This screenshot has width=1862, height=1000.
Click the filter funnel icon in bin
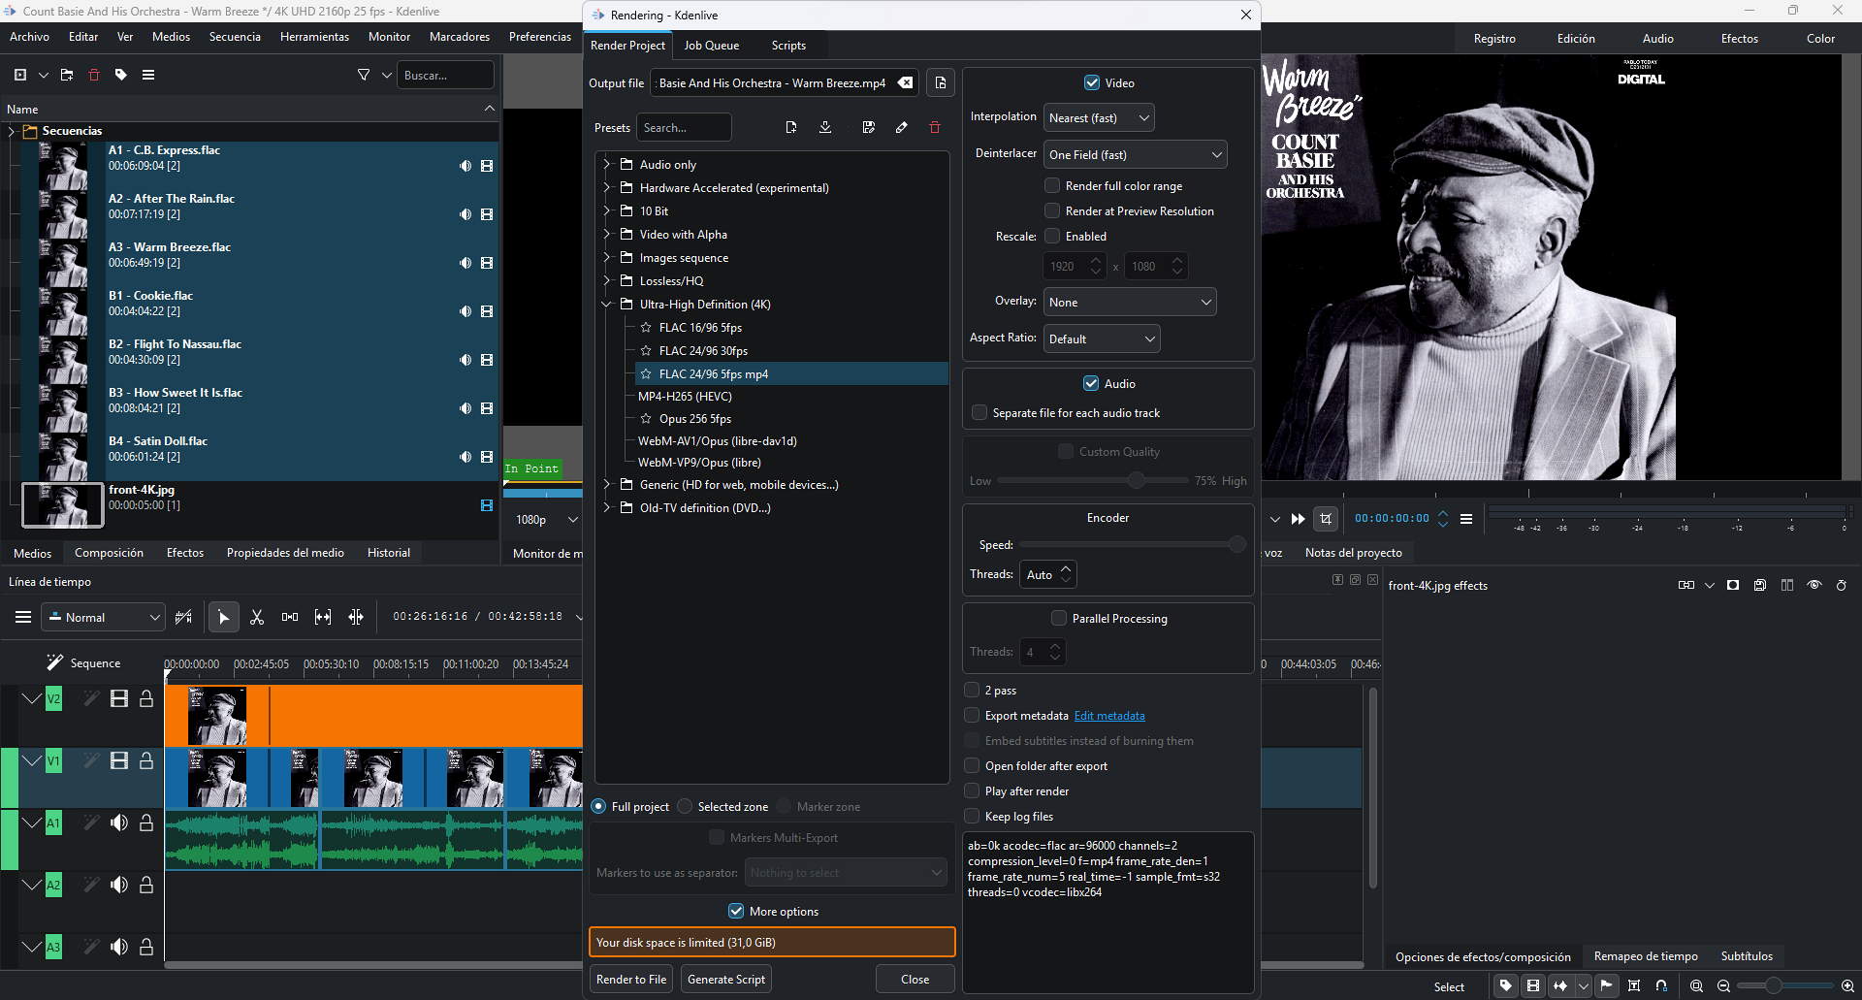(x=364, y=75)
